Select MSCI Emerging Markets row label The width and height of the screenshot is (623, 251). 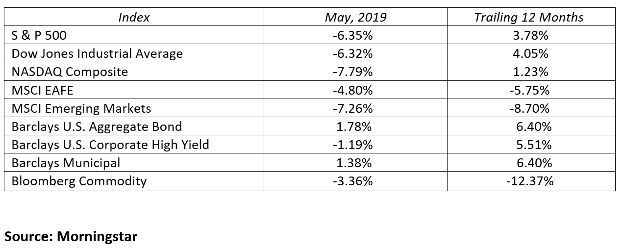coord(81,108)
